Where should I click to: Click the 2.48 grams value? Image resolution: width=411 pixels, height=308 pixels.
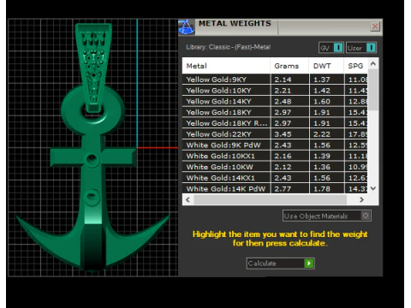tap(283, 102)
